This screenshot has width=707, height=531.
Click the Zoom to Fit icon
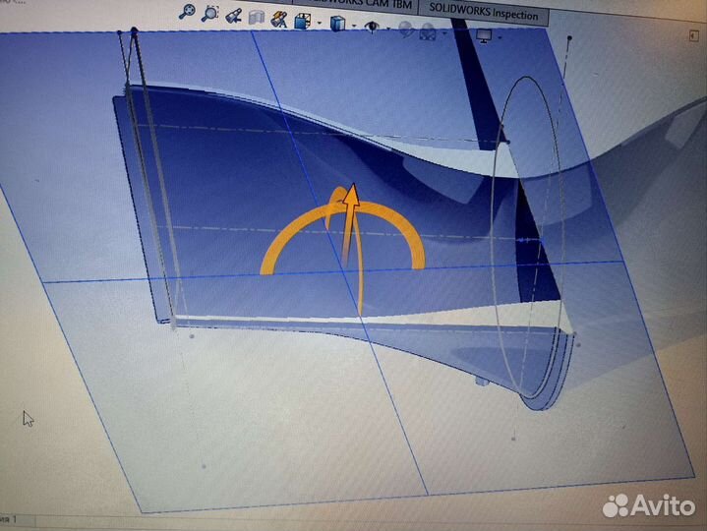(187, 12)
